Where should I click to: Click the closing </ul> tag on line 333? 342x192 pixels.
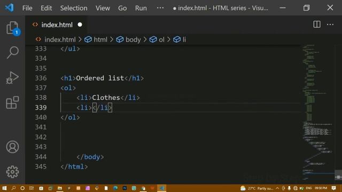pos(70,49)
